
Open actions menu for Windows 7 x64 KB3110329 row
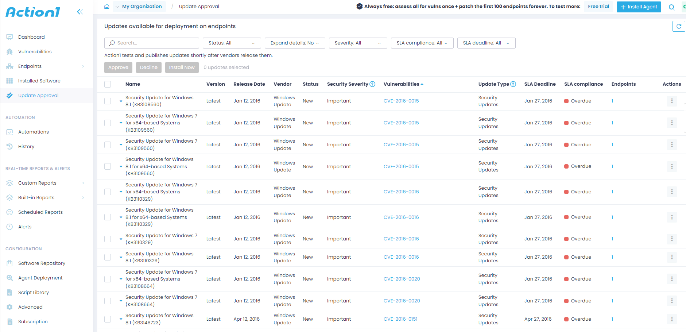point(672,192)
